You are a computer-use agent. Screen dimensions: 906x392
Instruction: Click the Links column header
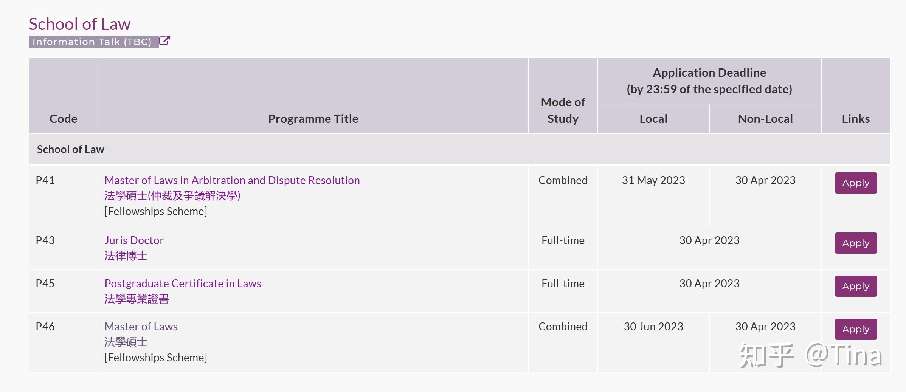pos(855,119)
